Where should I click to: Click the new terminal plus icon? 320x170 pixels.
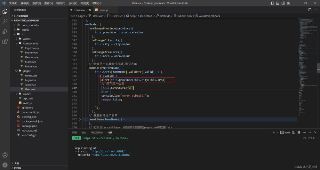(274, 132)
